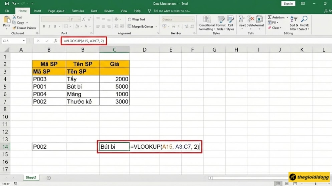Toggle Wrap Text
The height and width of the screenshot is (186, 332).
(136, 19)
